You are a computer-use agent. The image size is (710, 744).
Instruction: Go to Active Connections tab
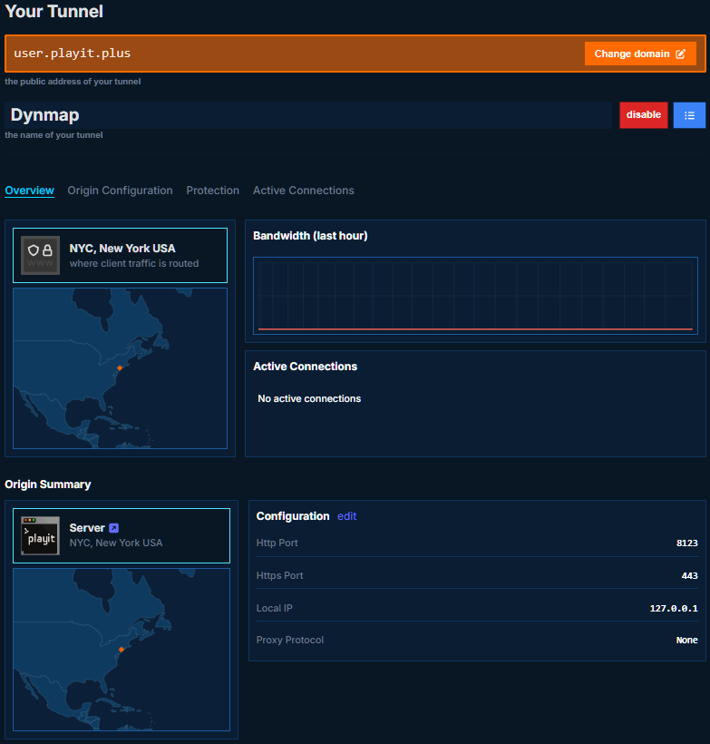pos(304,191)
